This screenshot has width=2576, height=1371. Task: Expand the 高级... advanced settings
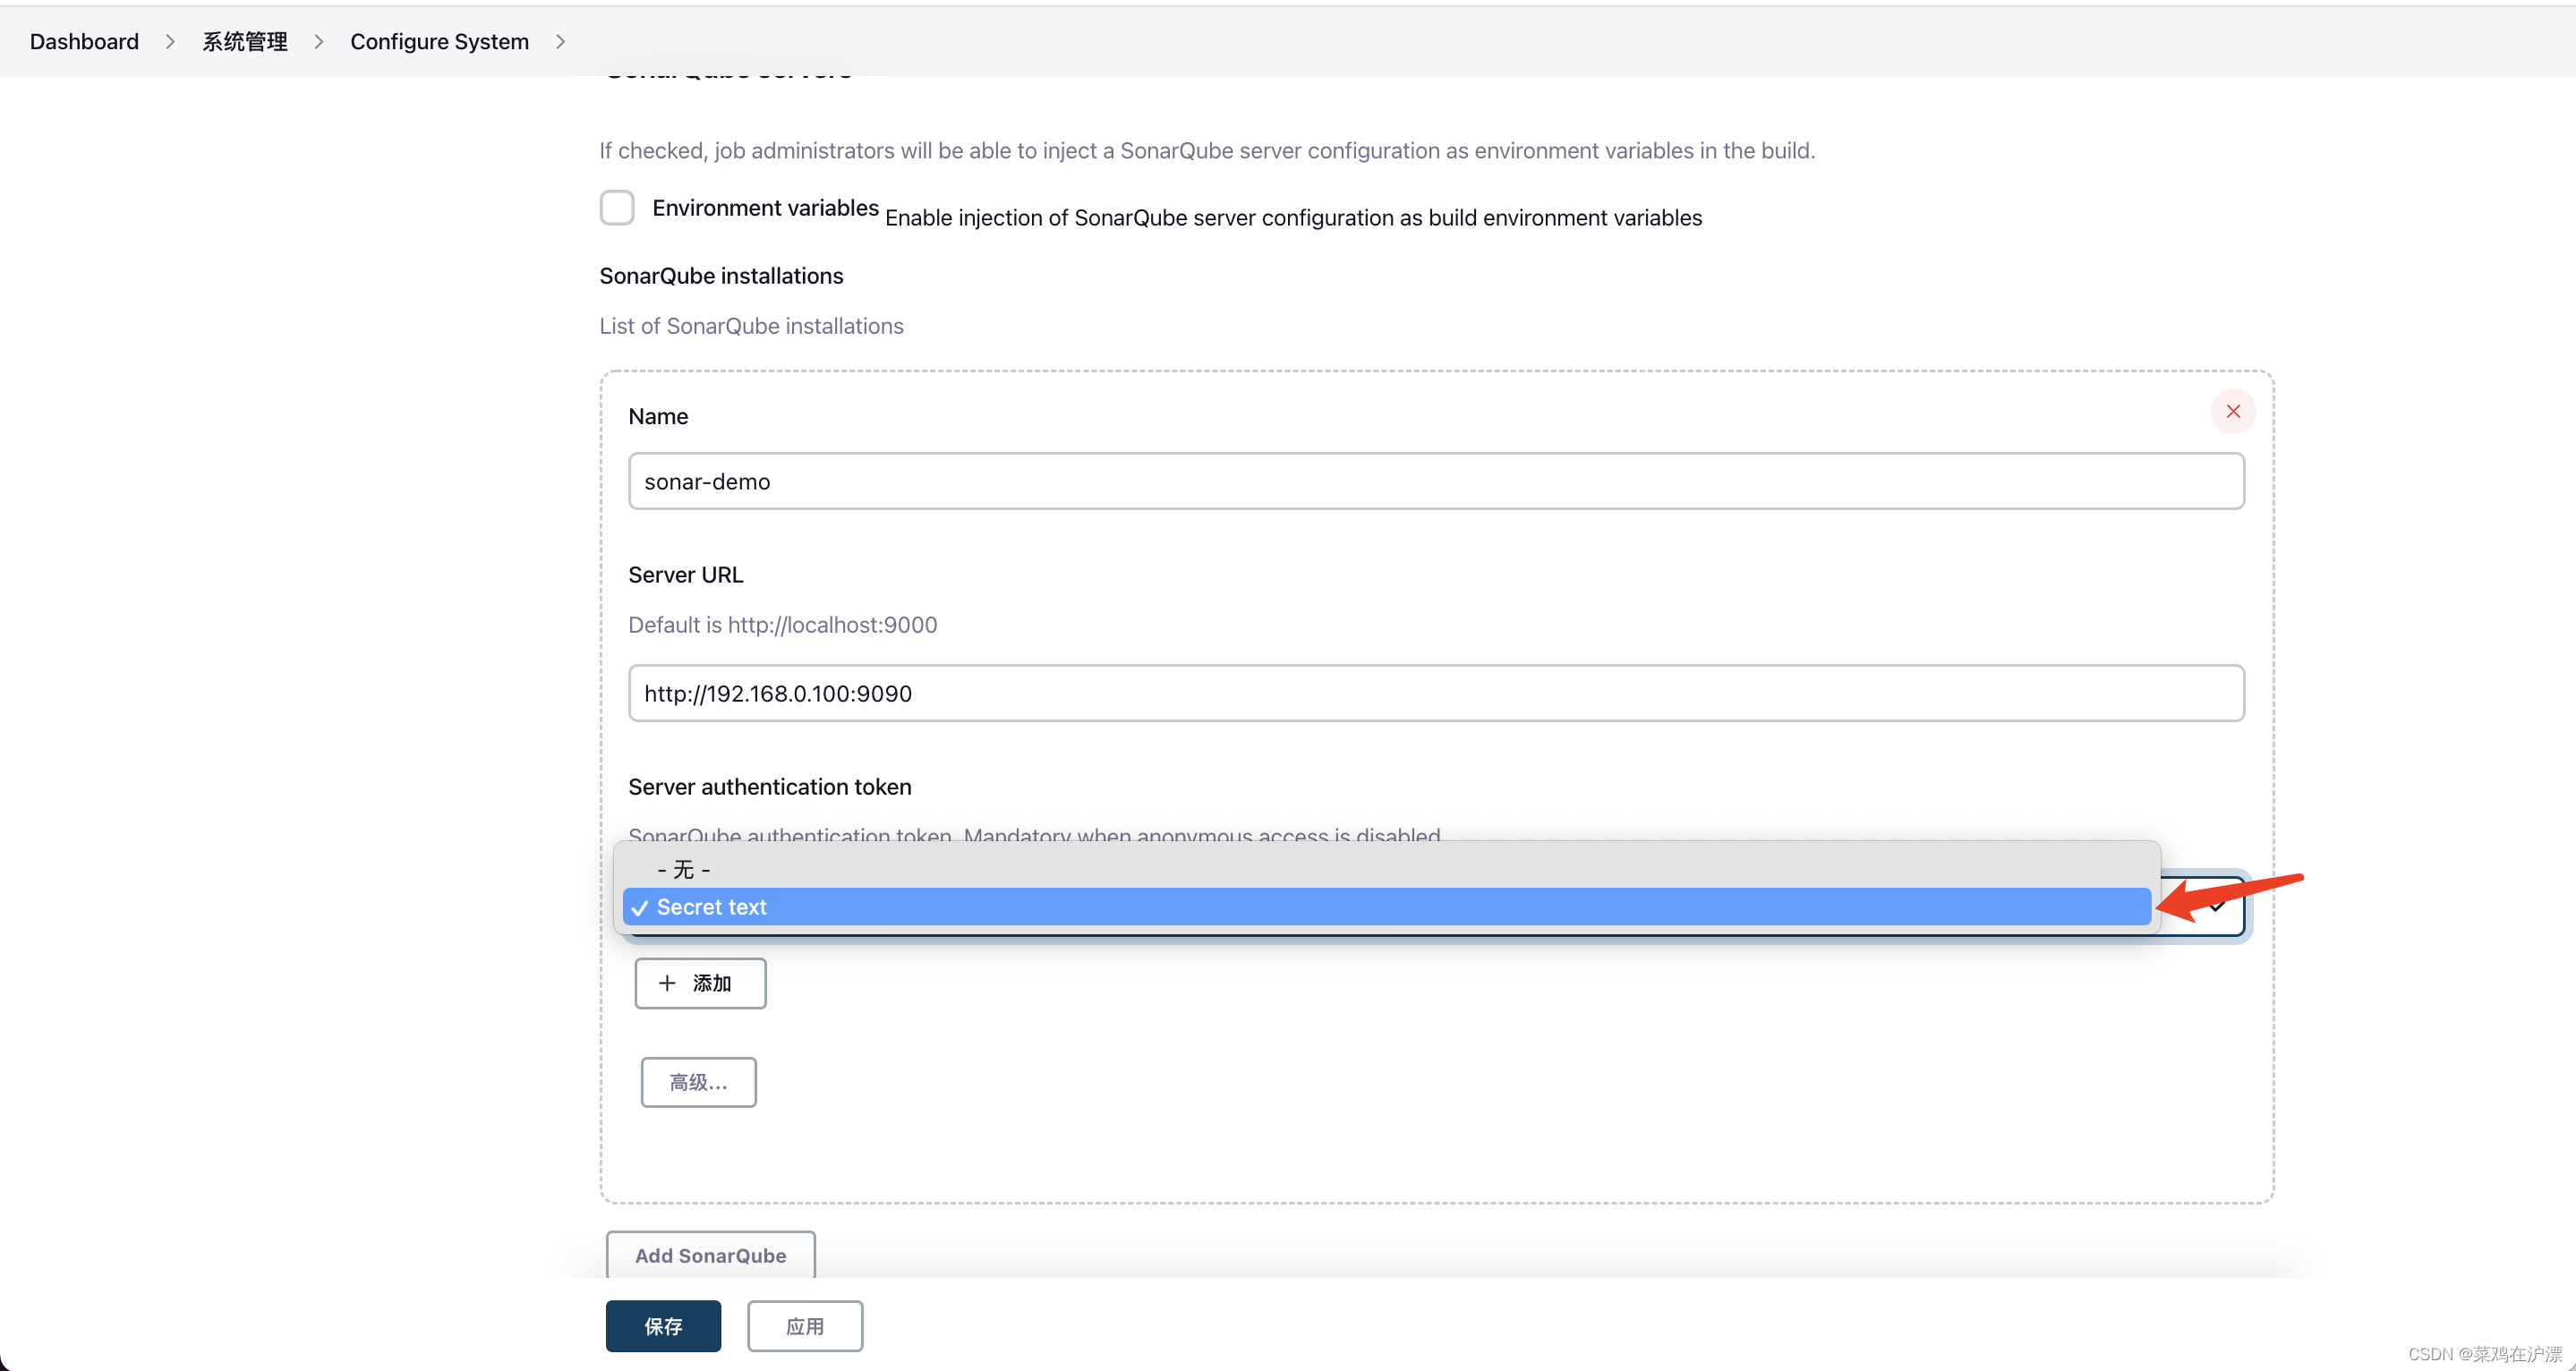pos(698,1082)
